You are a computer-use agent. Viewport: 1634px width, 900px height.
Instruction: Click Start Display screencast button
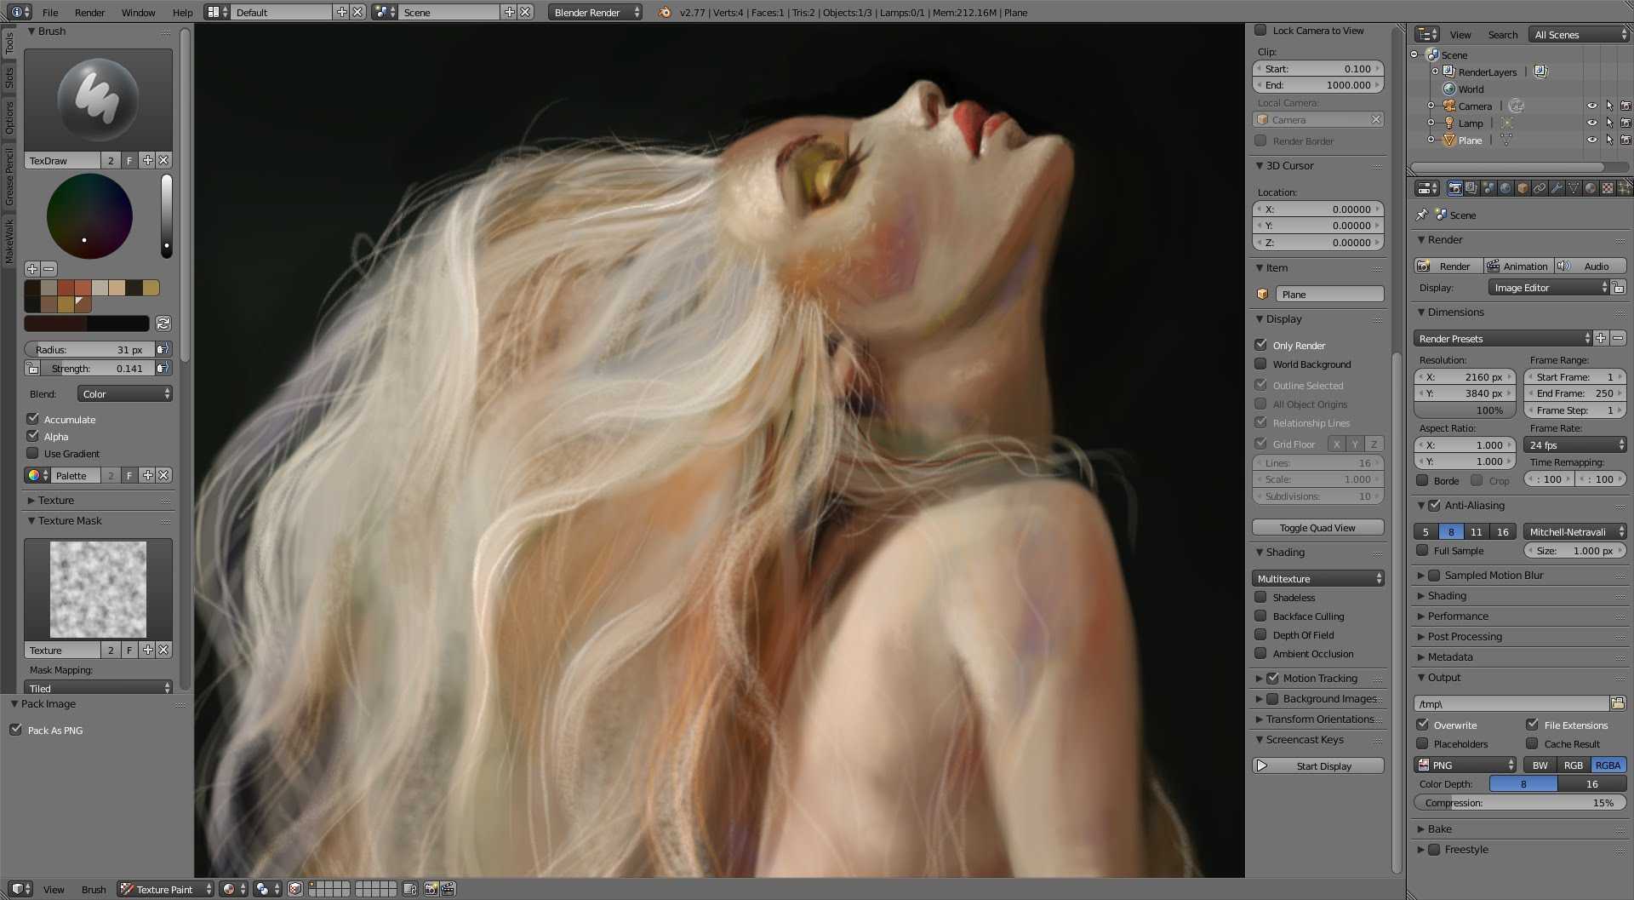(1318, 765)
